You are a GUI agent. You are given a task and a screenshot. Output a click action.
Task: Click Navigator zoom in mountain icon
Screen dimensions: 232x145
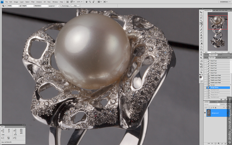coord(229,53)
